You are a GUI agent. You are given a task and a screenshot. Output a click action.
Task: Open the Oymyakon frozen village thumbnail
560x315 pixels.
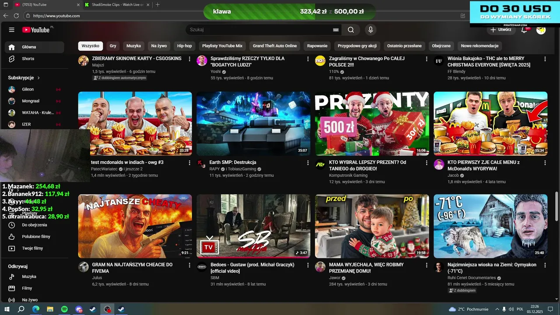point(490,226)
